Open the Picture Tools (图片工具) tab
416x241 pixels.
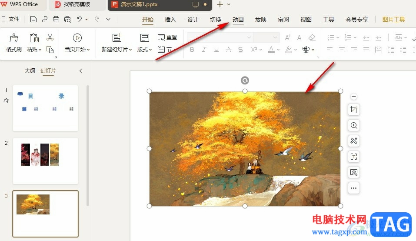tap(394, 20)
